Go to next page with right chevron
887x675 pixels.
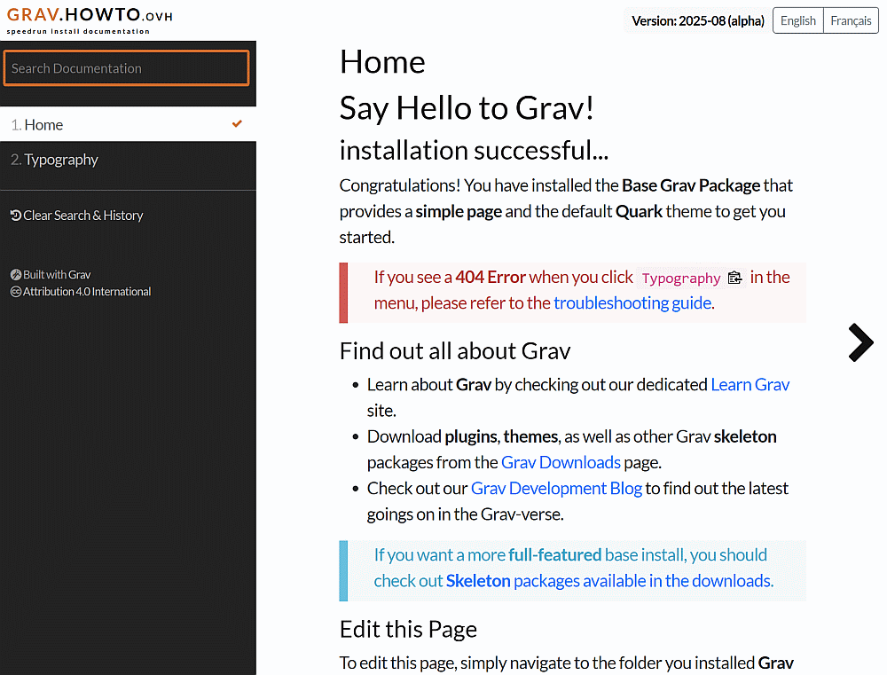point(860,342)
